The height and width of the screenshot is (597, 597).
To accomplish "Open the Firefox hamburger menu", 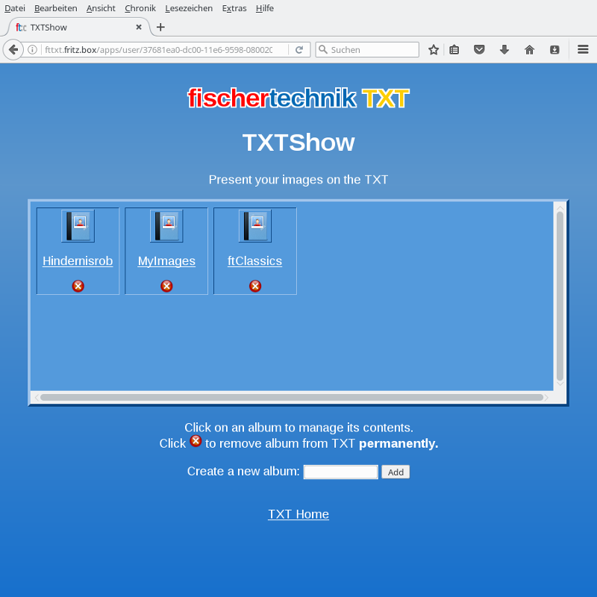I will (x=583, y=50).
